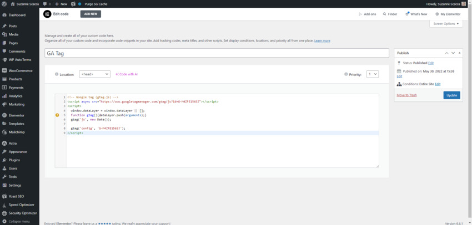The width and height of the screenshot is (472, 225).
Task: Click the ADD NEW button
Action: tap(91, 14)
